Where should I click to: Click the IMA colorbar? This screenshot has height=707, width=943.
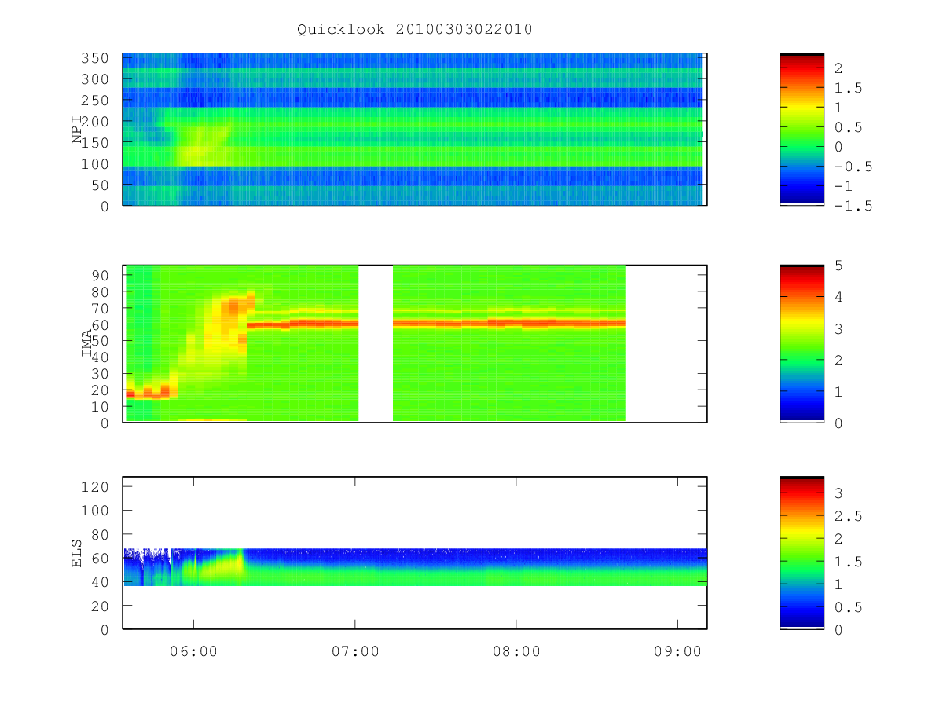[802, 343]
